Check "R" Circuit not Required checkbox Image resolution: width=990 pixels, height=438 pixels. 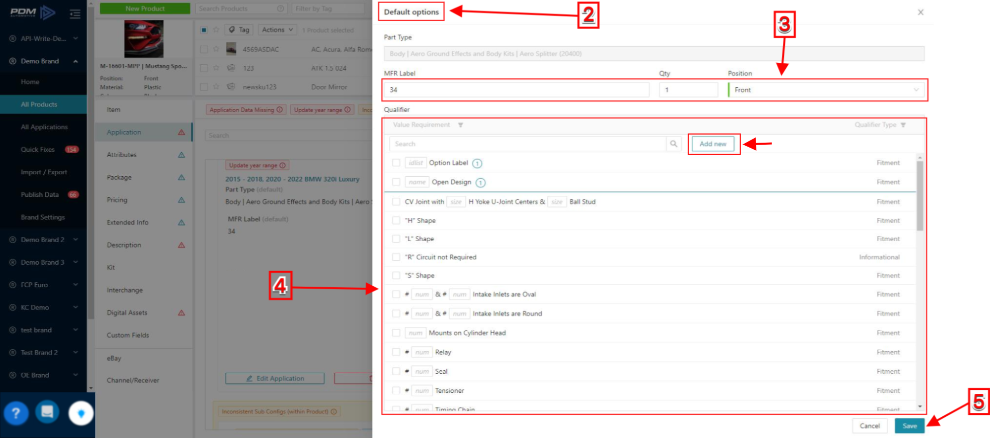(396, 257)
